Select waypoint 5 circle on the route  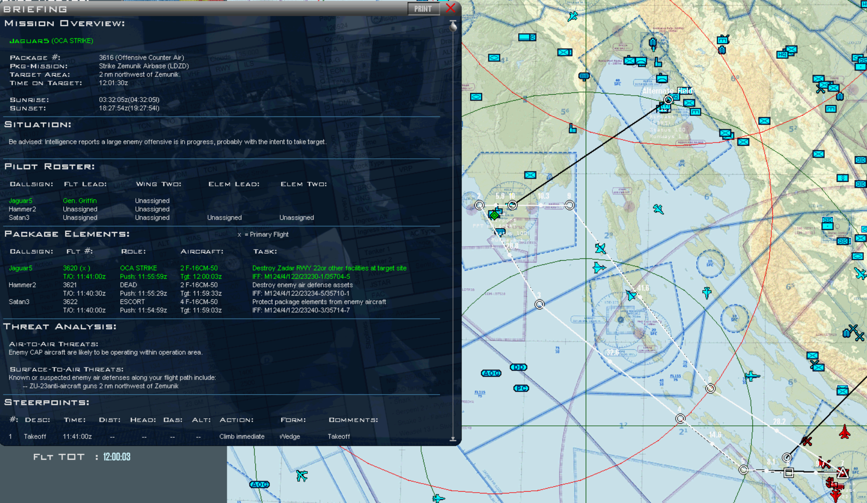(x=743, y=470)
